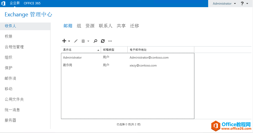Click the question mark help icon

point(242,3)
